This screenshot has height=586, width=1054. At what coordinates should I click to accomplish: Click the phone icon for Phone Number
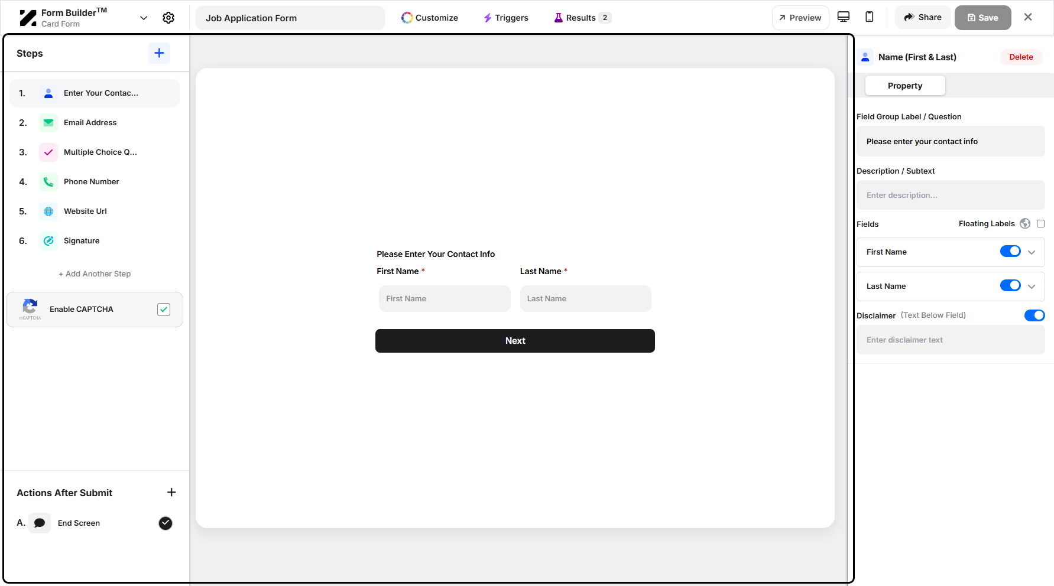pos(48,182)
